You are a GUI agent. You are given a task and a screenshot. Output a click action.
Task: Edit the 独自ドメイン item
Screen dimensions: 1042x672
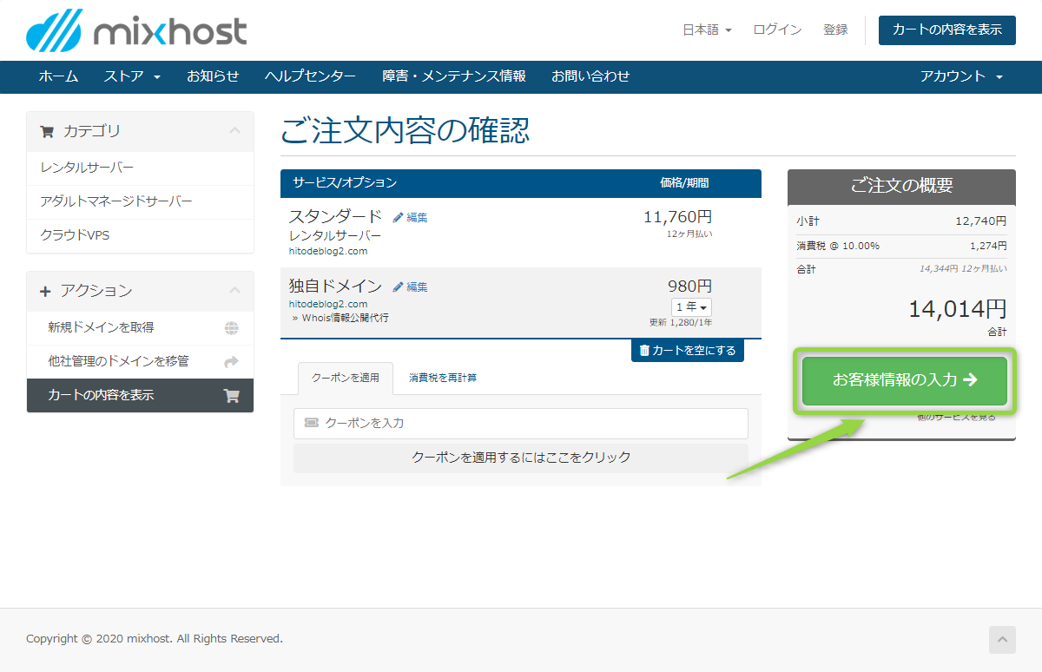410,287
